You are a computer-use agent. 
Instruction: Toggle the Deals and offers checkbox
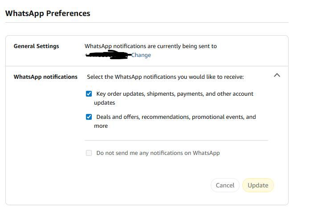[x=89, y=117]
